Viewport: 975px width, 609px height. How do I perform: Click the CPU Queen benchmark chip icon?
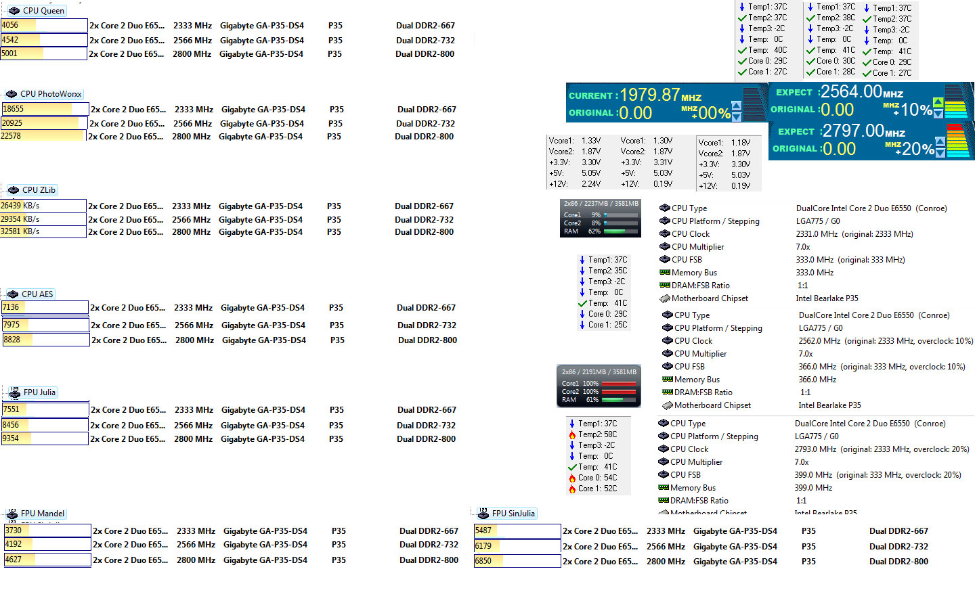pos(14,10)
